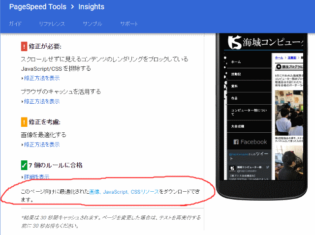Click the tweet avatar logo in preview
The height and width of the screenshot is (235, 315).
tap(232, 168)
